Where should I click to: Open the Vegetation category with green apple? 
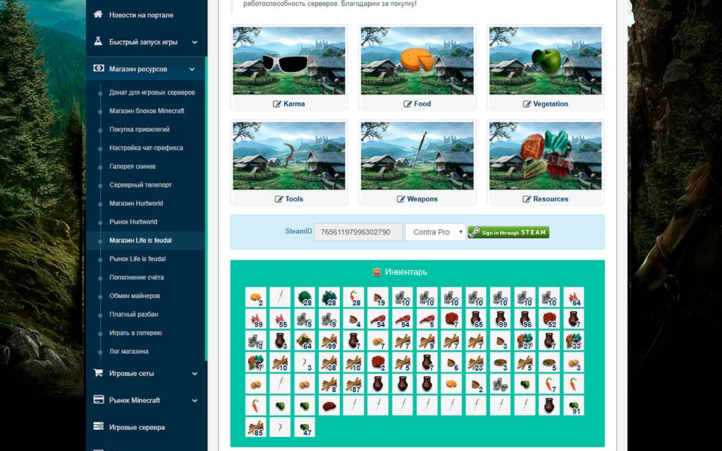(x=545, y=61)
